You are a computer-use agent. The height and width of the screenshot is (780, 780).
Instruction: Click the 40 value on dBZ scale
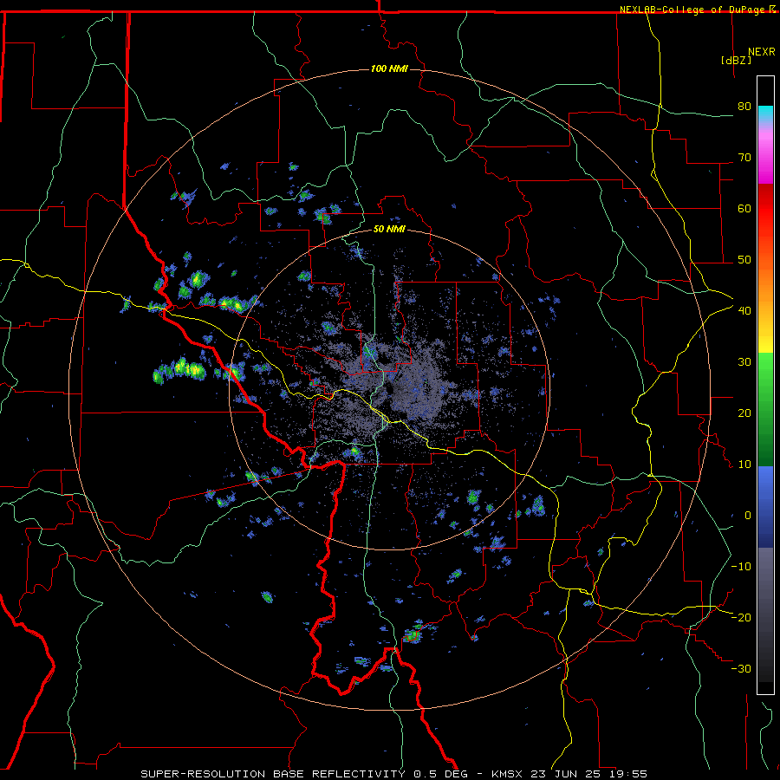[x=744, y=311]
